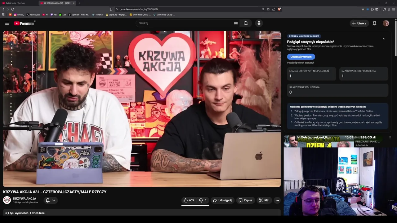The width and height of the screenshot is (397, 223).
Task: Click '6,1 tys. wyświetleń' description text
Action: click(x=17, y=213)
